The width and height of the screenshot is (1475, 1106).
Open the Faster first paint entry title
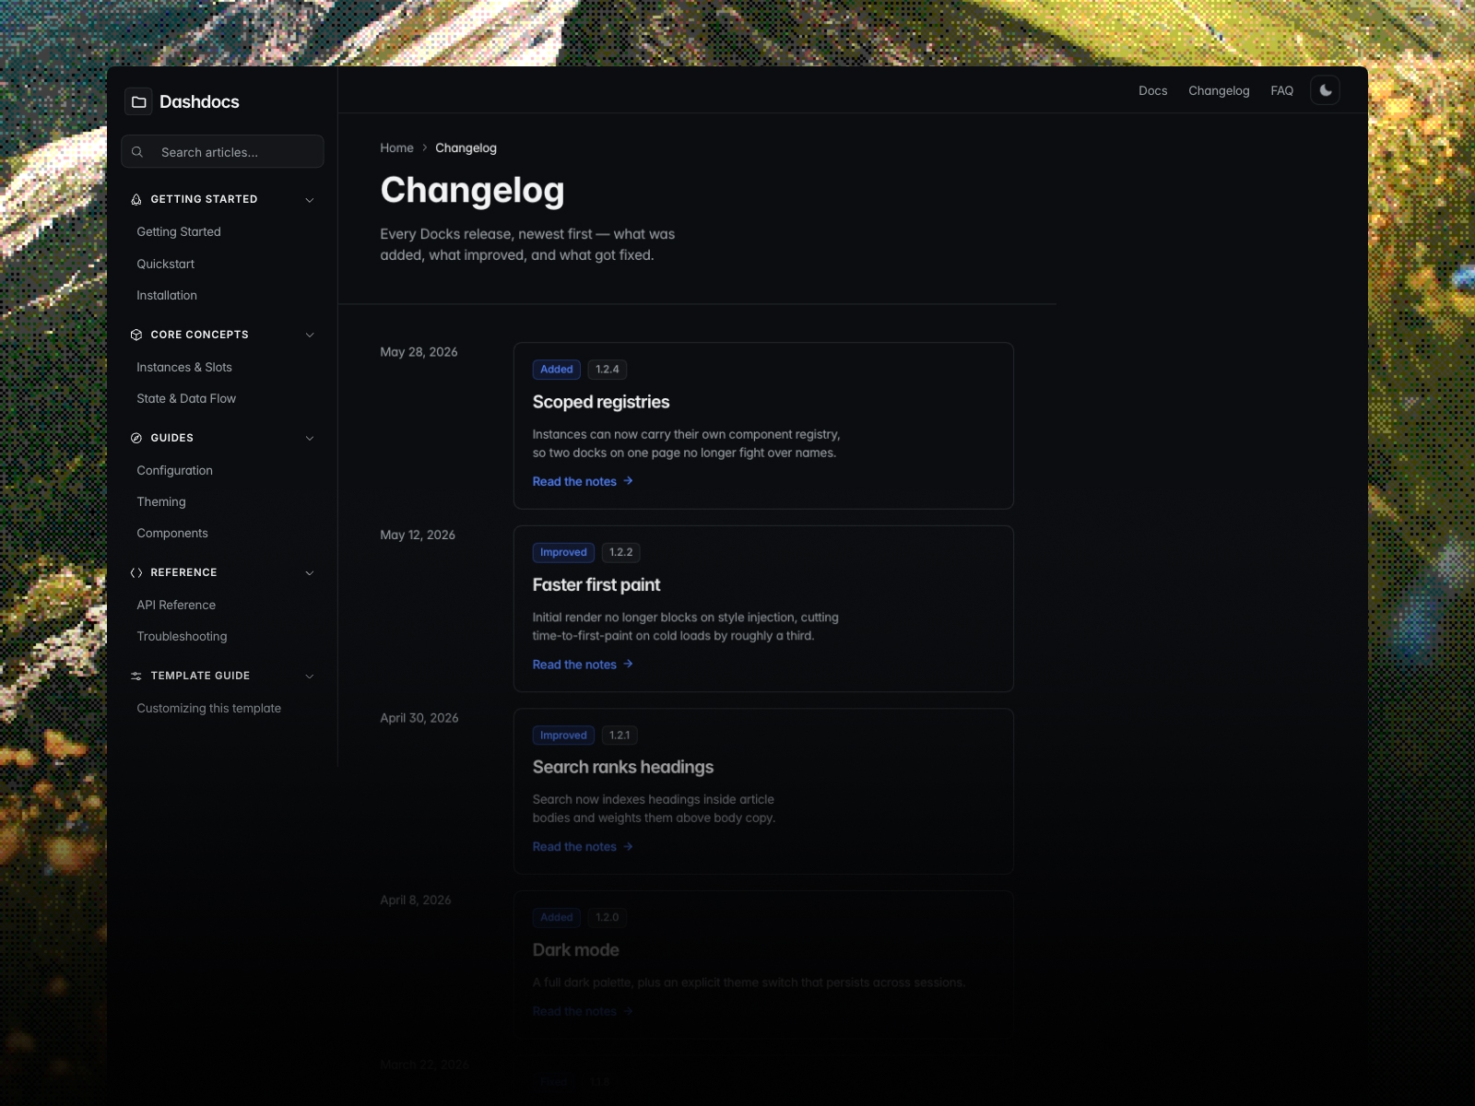pos(596,584)
